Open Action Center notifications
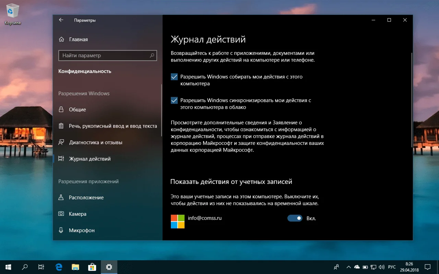Screen dimensions: 439x274 428,267
